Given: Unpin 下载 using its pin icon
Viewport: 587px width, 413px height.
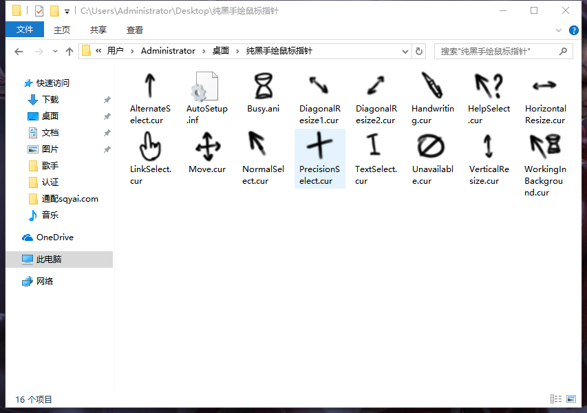Looking at the screenshot, I should tap(107, 100).
